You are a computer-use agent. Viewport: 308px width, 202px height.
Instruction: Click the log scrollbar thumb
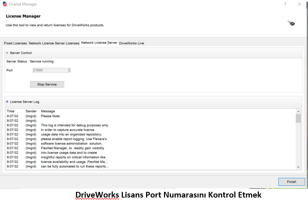tap(298, 118)
